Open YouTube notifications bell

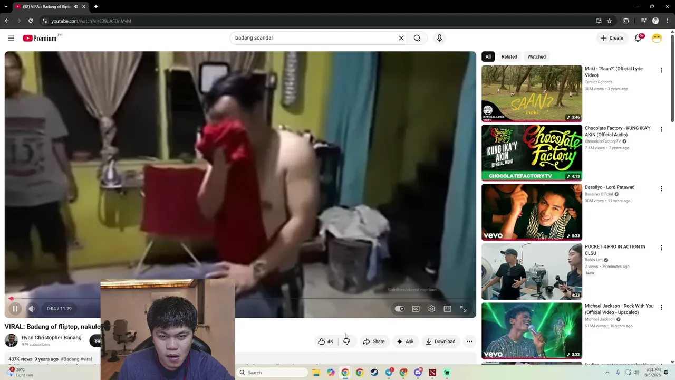pos(638,38)
